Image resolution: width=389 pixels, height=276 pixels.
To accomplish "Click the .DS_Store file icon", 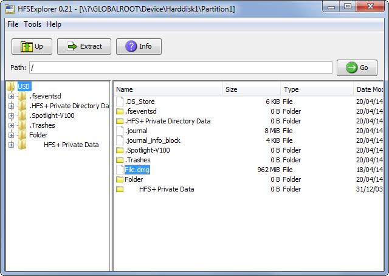I will click(x=120, y=102).
